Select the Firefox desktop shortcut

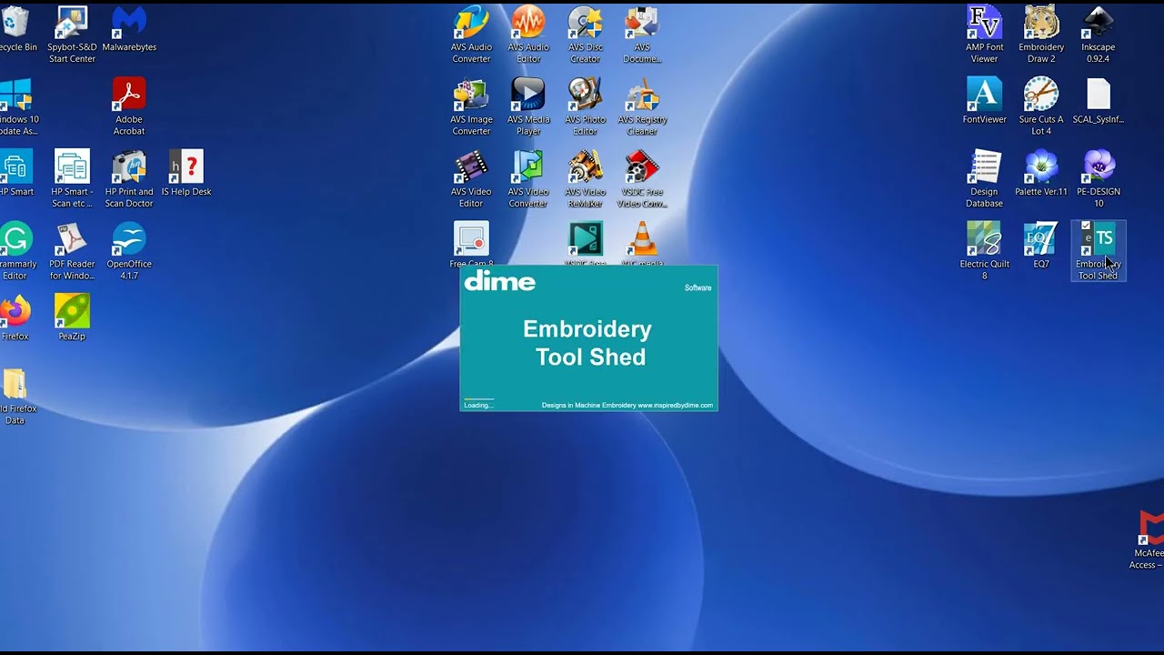click(15, 317)
